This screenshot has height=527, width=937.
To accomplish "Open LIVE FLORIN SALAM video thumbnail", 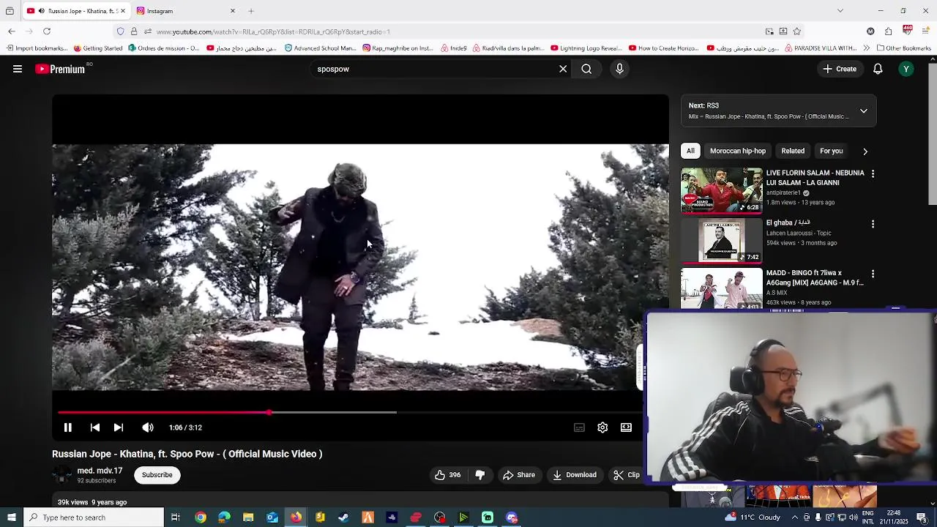I will 721,190.
